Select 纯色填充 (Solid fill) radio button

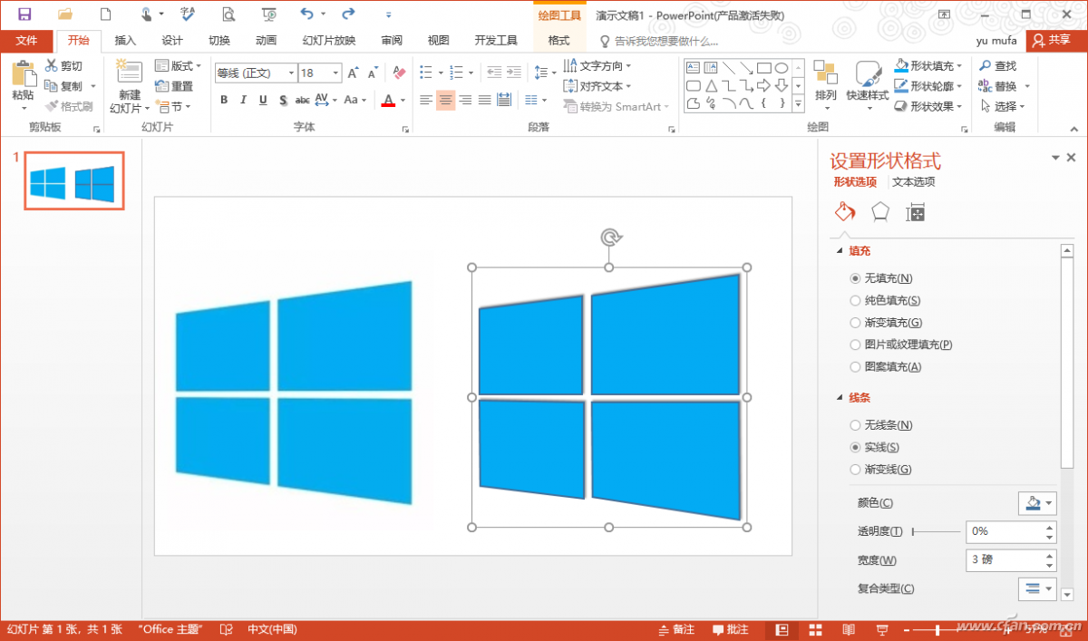855,301
